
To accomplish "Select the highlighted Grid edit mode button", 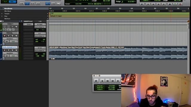I will [x=13, y=1].
